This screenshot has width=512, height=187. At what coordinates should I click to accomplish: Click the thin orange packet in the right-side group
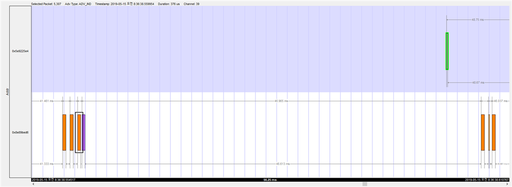click(489, 132)
